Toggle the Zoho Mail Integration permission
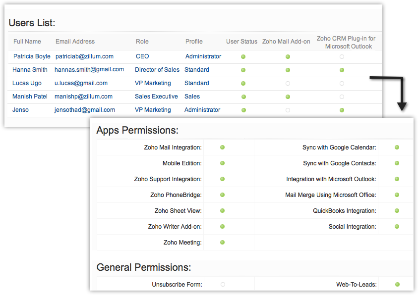419x296 pixels. pos(222,148)
